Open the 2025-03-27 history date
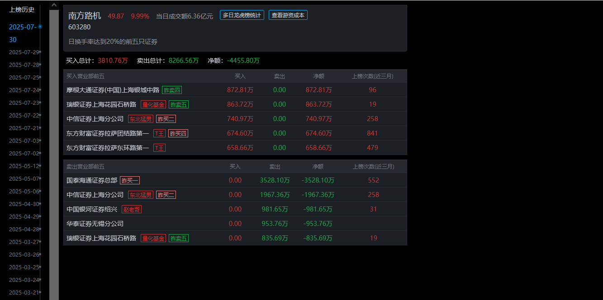This screenshot has width=603, height=300. pos(24,242)
